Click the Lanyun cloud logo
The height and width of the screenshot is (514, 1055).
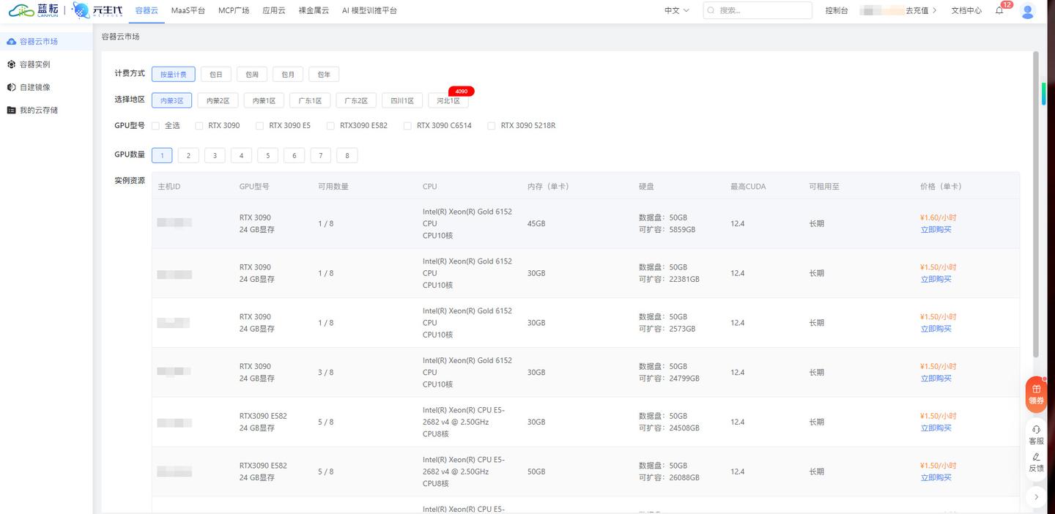pos(33,10)
